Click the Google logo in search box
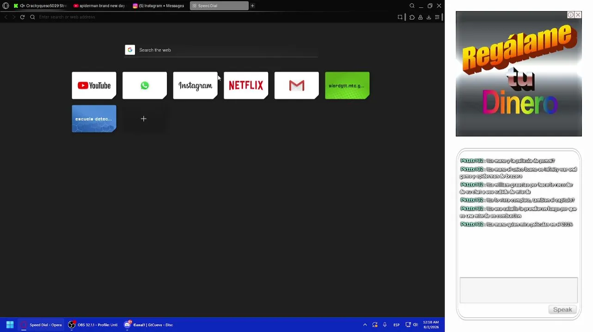Screen dimensions: 593x332 (130, 50)
